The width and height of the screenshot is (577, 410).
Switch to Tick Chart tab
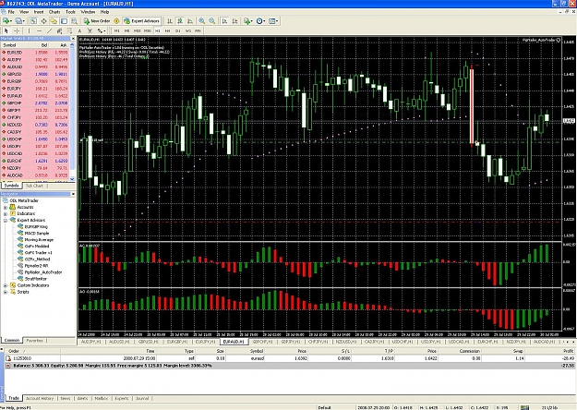pos(34,186)
